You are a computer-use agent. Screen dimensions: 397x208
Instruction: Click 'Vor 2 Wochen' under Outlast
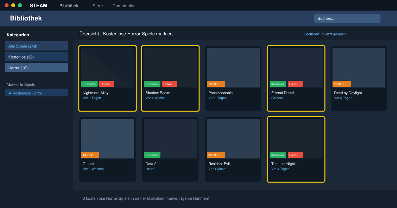point(93,169)
